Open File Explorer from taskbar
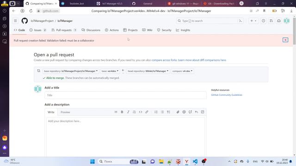296x166 pixels. coord(161,161)
